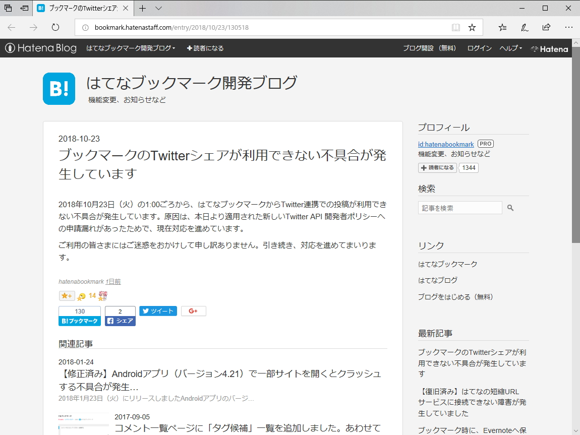Click the ログイン menu item
The width and height of the screenshot is (580, 435).
point(479,48)
